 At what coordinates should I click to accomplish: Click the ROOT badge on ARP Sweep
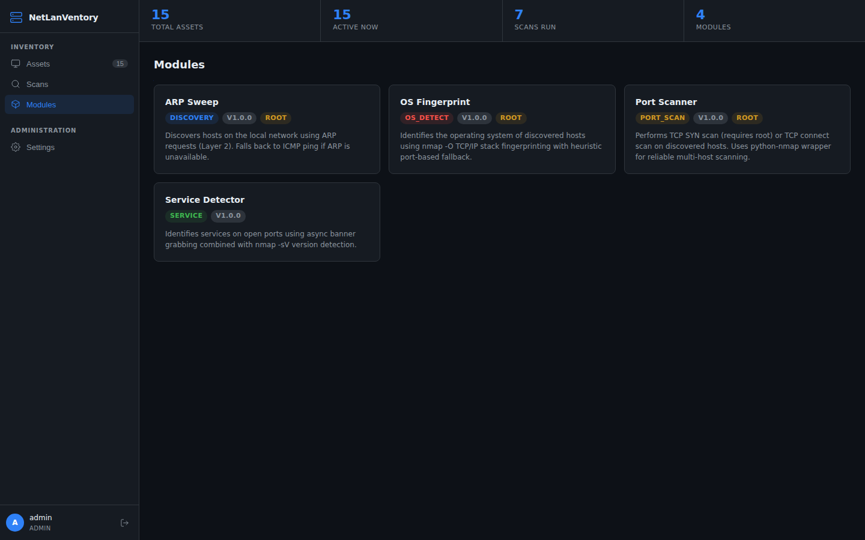(276, 118)
